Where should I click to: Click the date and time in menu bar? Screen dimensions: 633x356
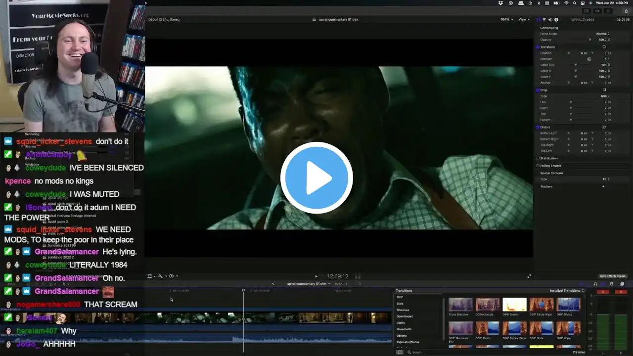click(612, 3)
